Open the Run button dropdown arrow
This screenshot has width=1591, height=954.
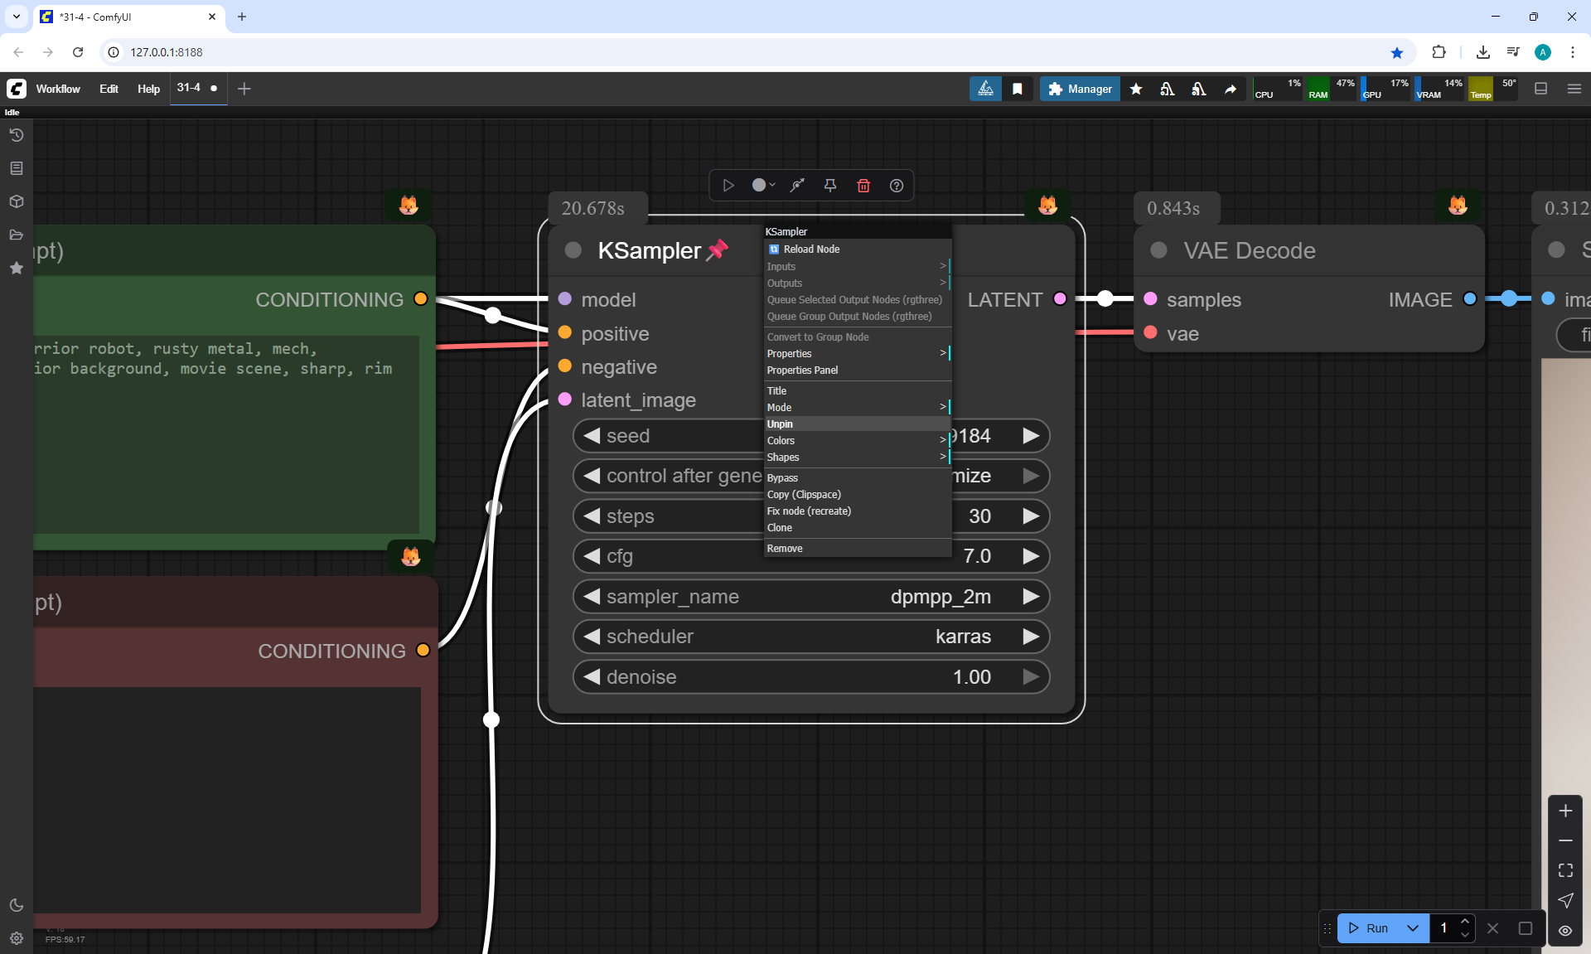pos(1412,928)
